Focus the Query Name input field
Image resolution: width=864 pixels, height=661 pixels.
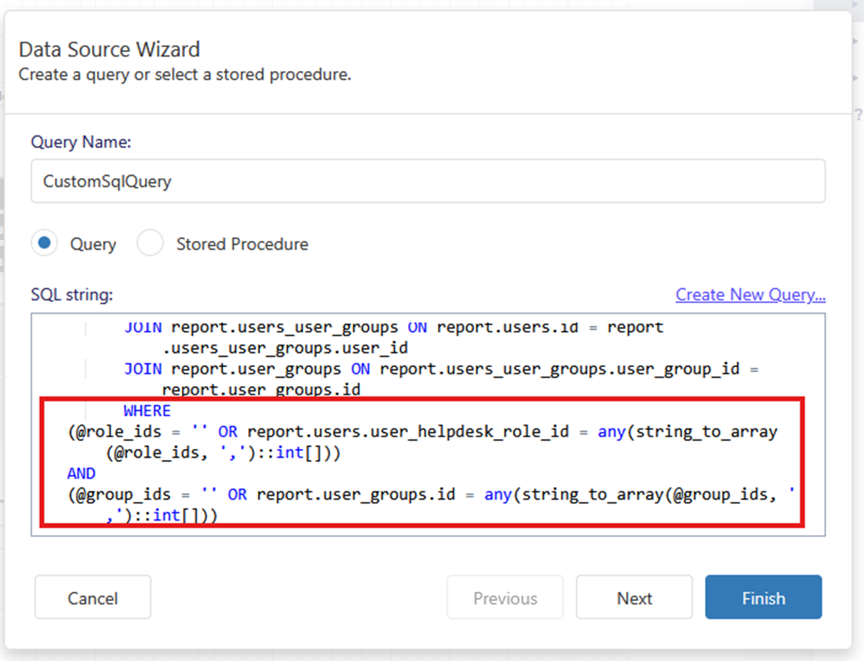coord(428,181)
